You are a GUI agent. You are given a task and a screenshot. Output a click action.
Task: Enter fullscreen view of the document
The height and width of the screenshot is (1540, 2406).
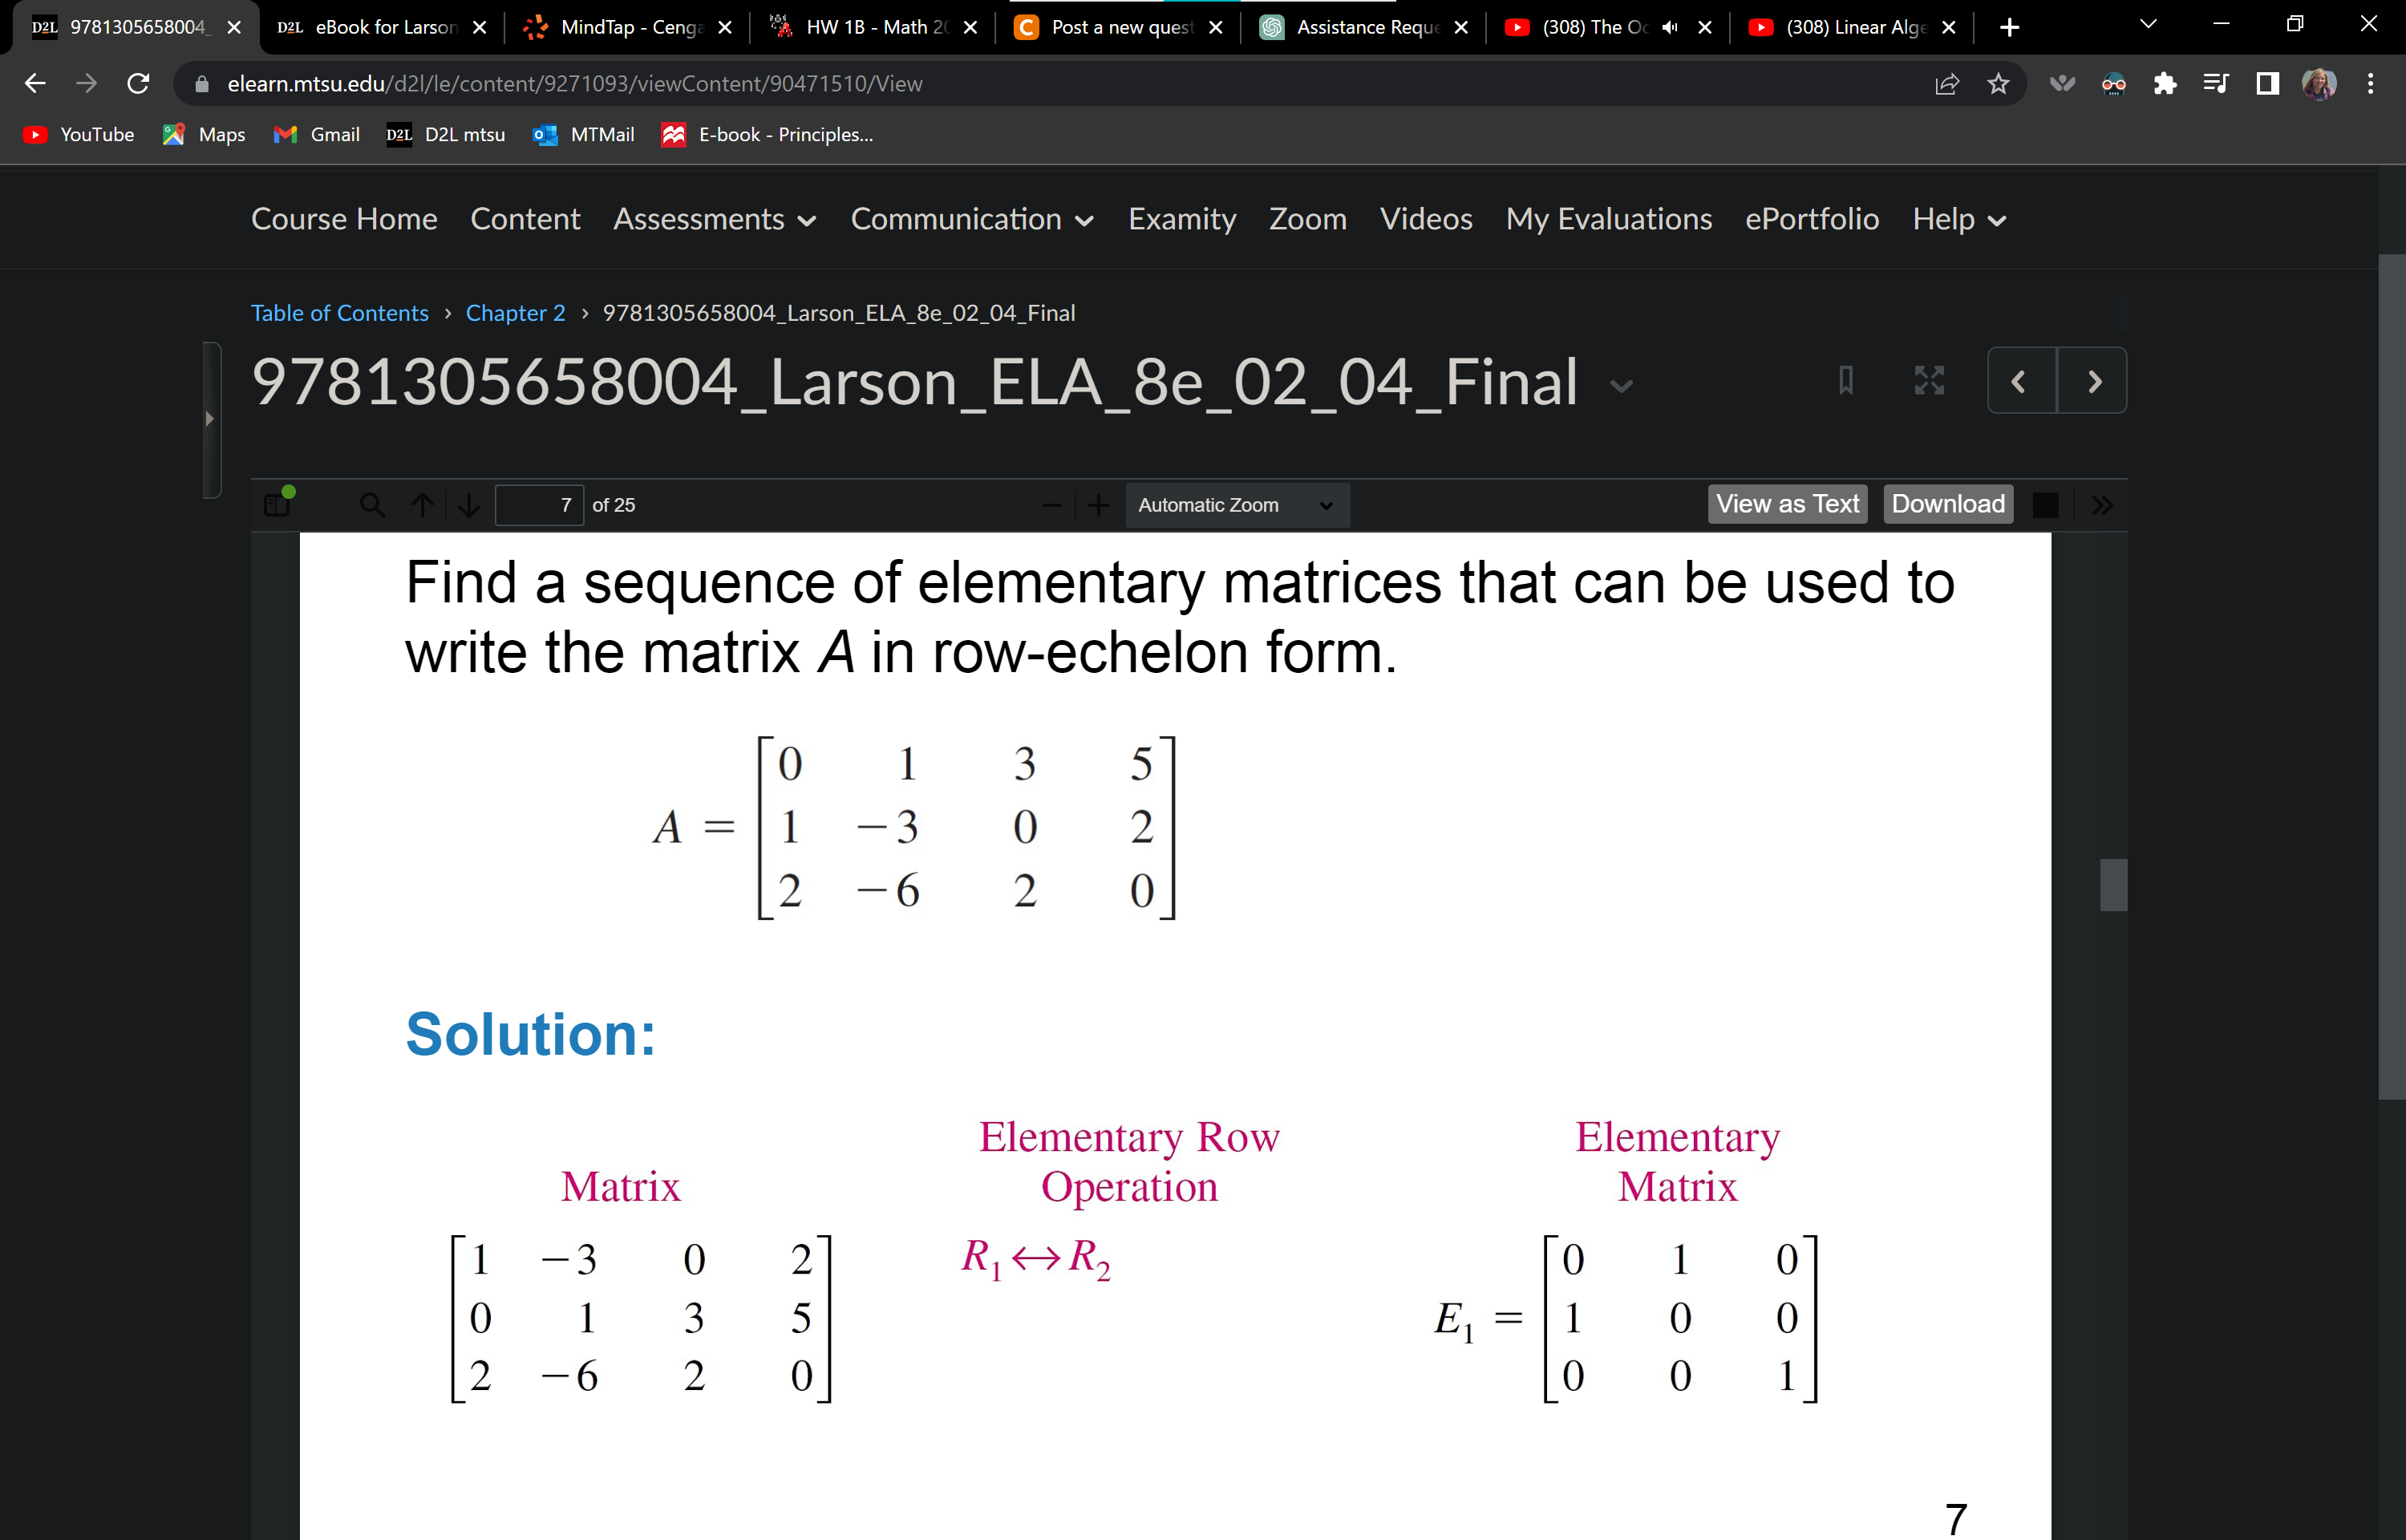1928,380
